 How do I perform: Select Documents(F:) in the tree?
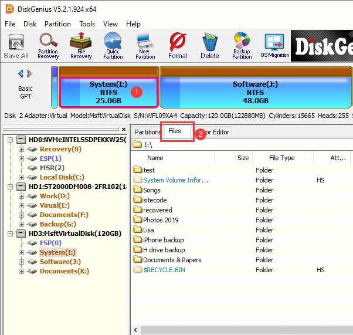tap(64, 215)
